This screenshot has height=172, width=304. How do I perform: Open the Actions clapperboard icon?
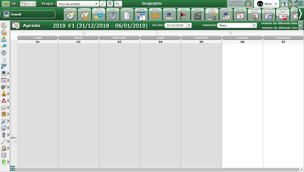pyautogui.click(x=198, y=16)
